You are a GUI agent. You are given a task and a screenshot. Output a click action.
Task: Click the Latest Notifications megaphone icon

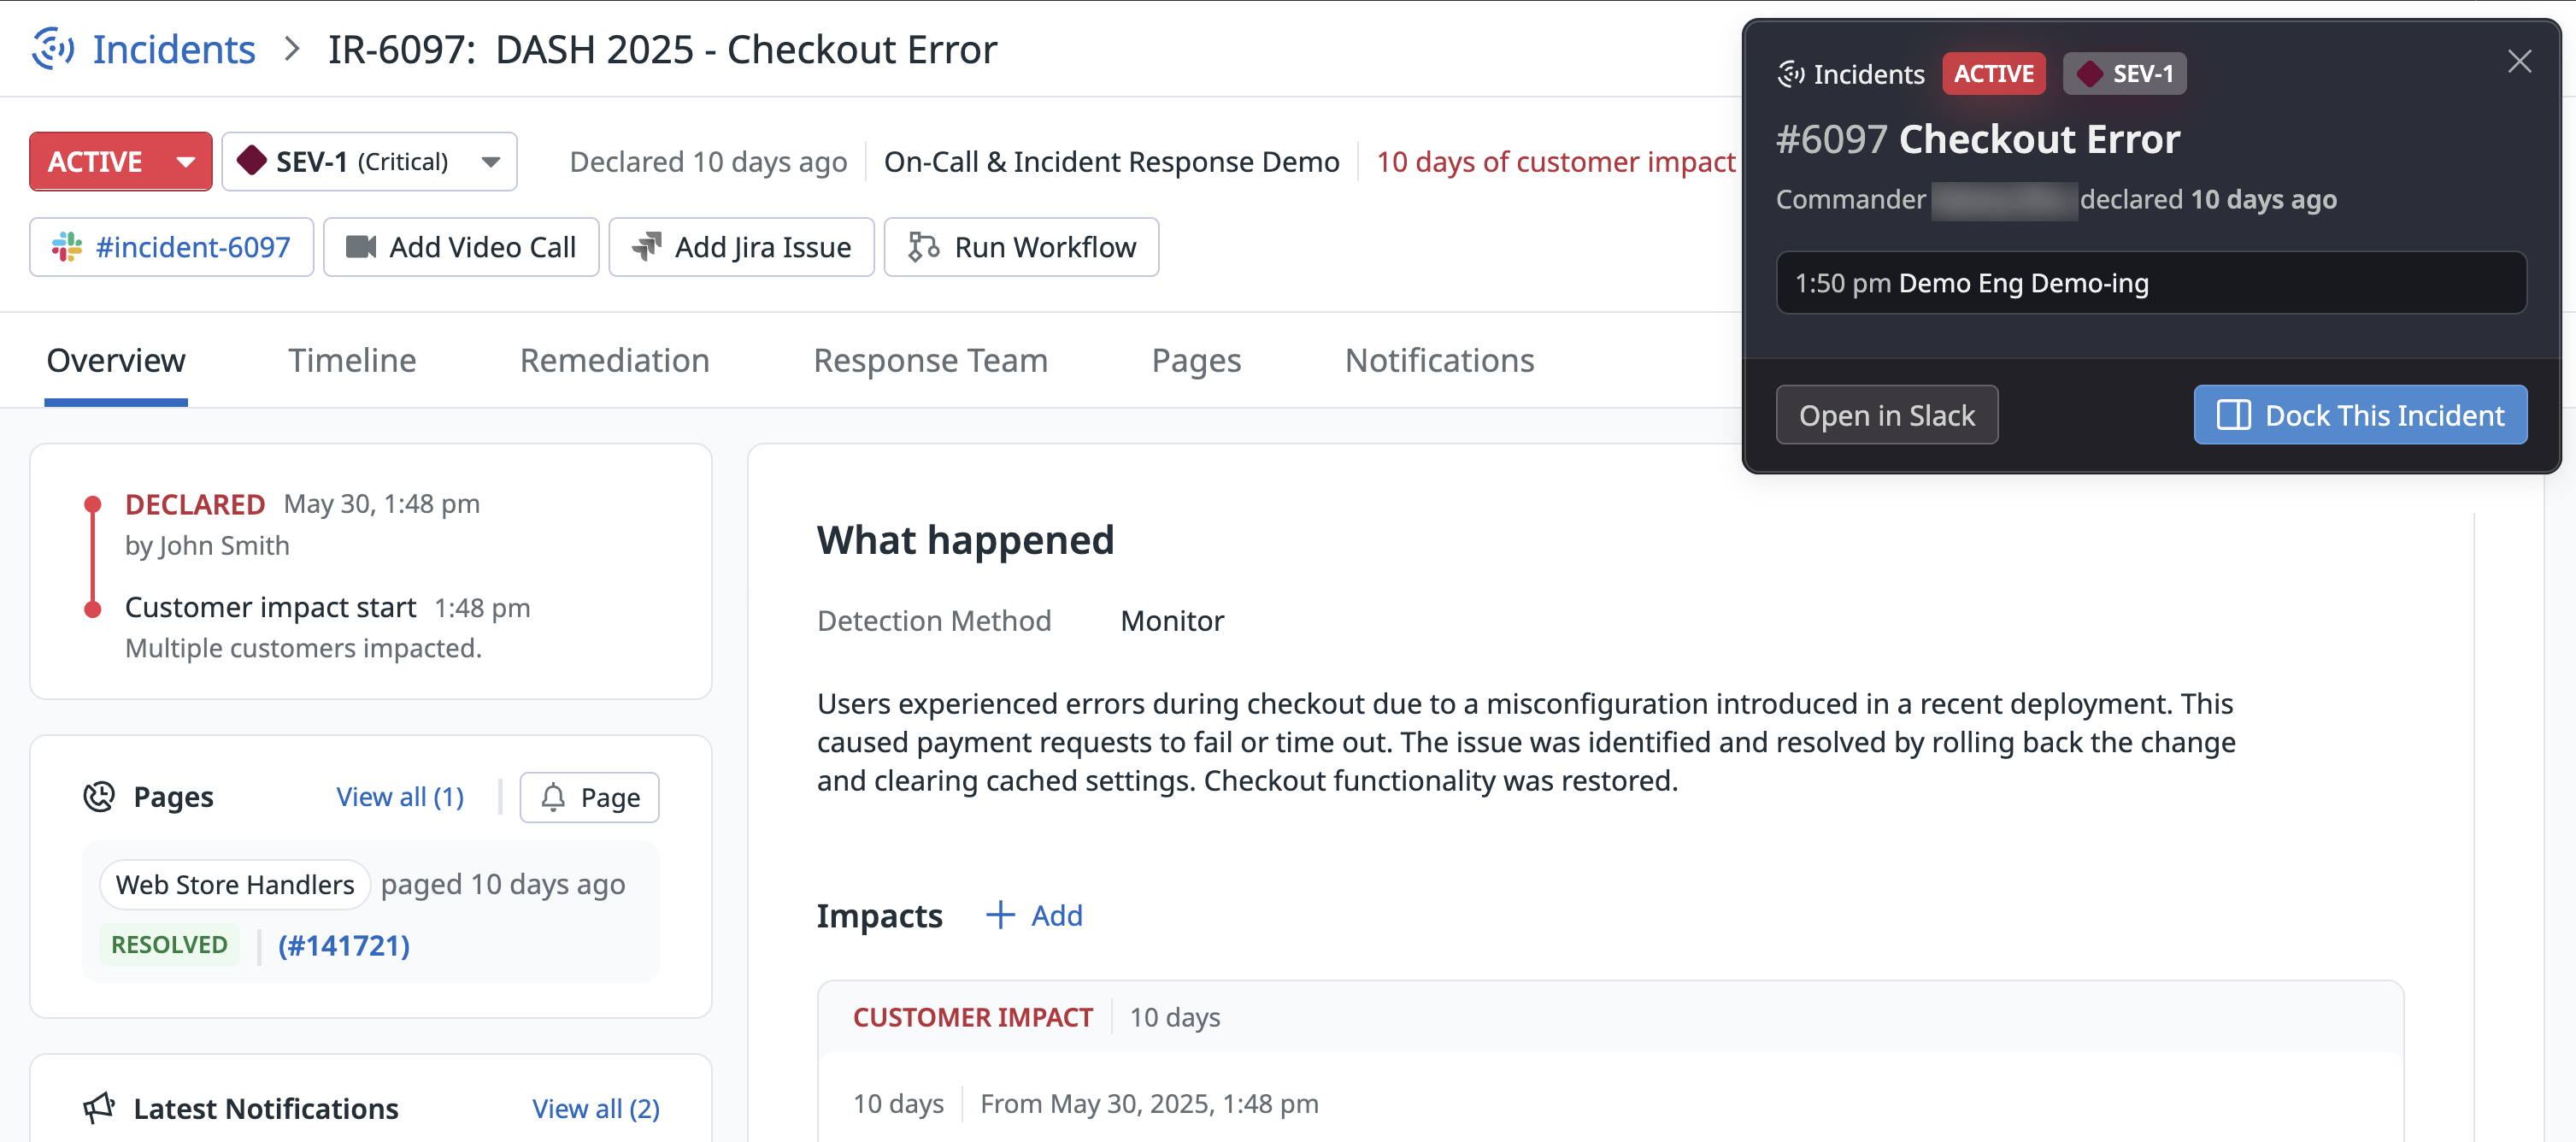pos(99,1108)
